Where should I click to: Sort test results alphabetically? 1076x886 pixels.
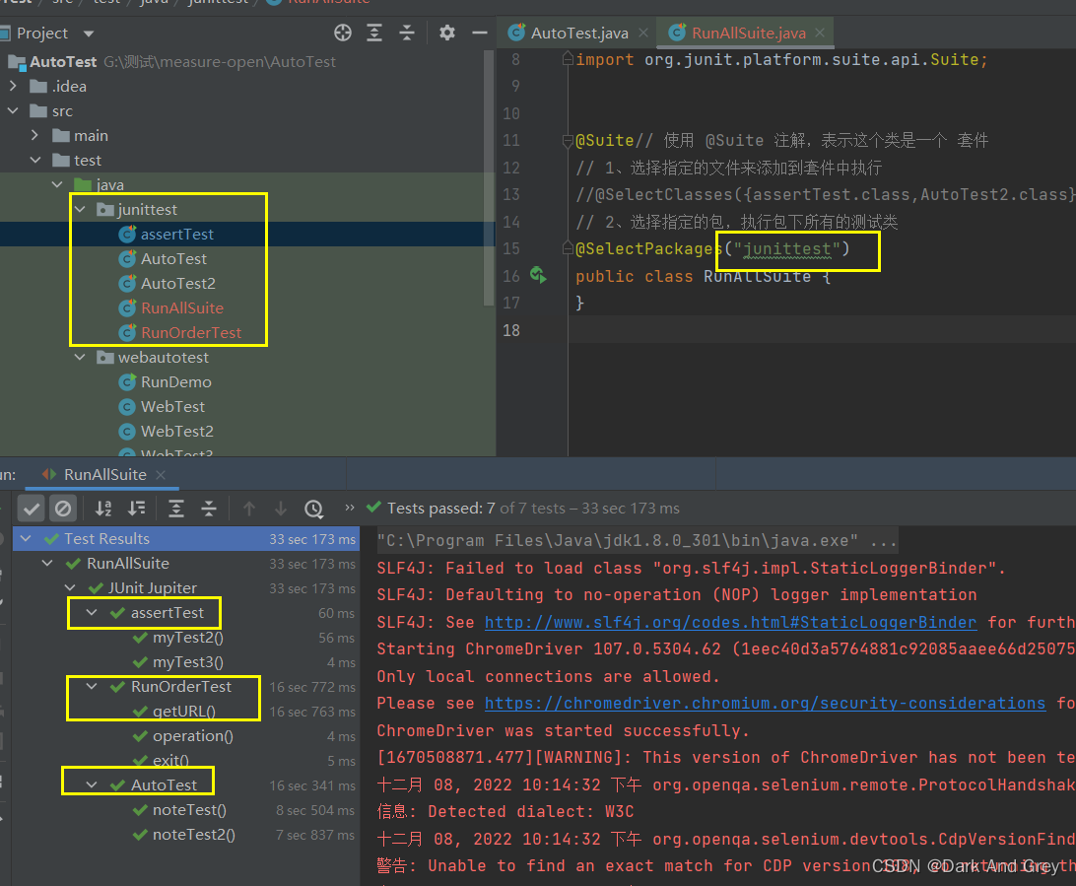[103, 509]
